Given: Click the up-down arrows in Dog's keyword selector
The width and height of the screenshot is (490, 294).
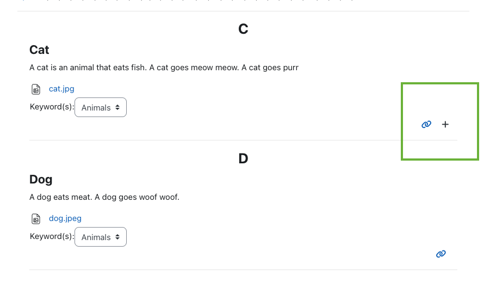Looking at the screenshot, I should tap(117, 237).
